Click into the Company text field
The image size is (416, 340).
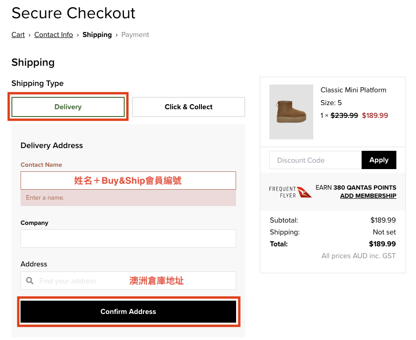click(x=128, y=239)
